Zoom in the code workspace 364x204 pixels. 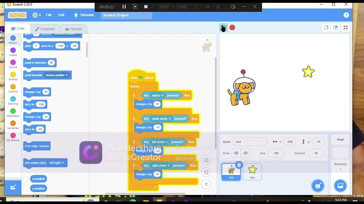click(x=206, y=160)
